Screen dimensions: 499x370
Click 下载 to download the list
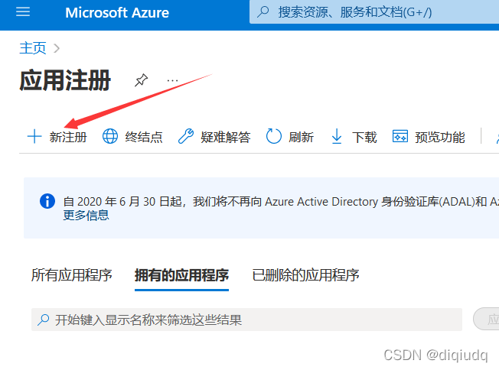coord(364,138)
